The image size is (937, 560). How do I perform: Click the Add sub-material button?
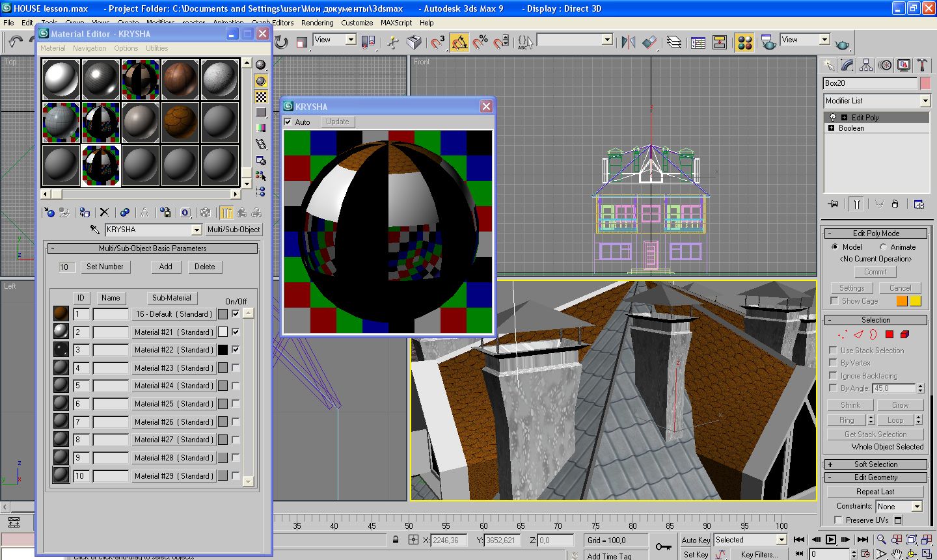click(x=166, y=267)
